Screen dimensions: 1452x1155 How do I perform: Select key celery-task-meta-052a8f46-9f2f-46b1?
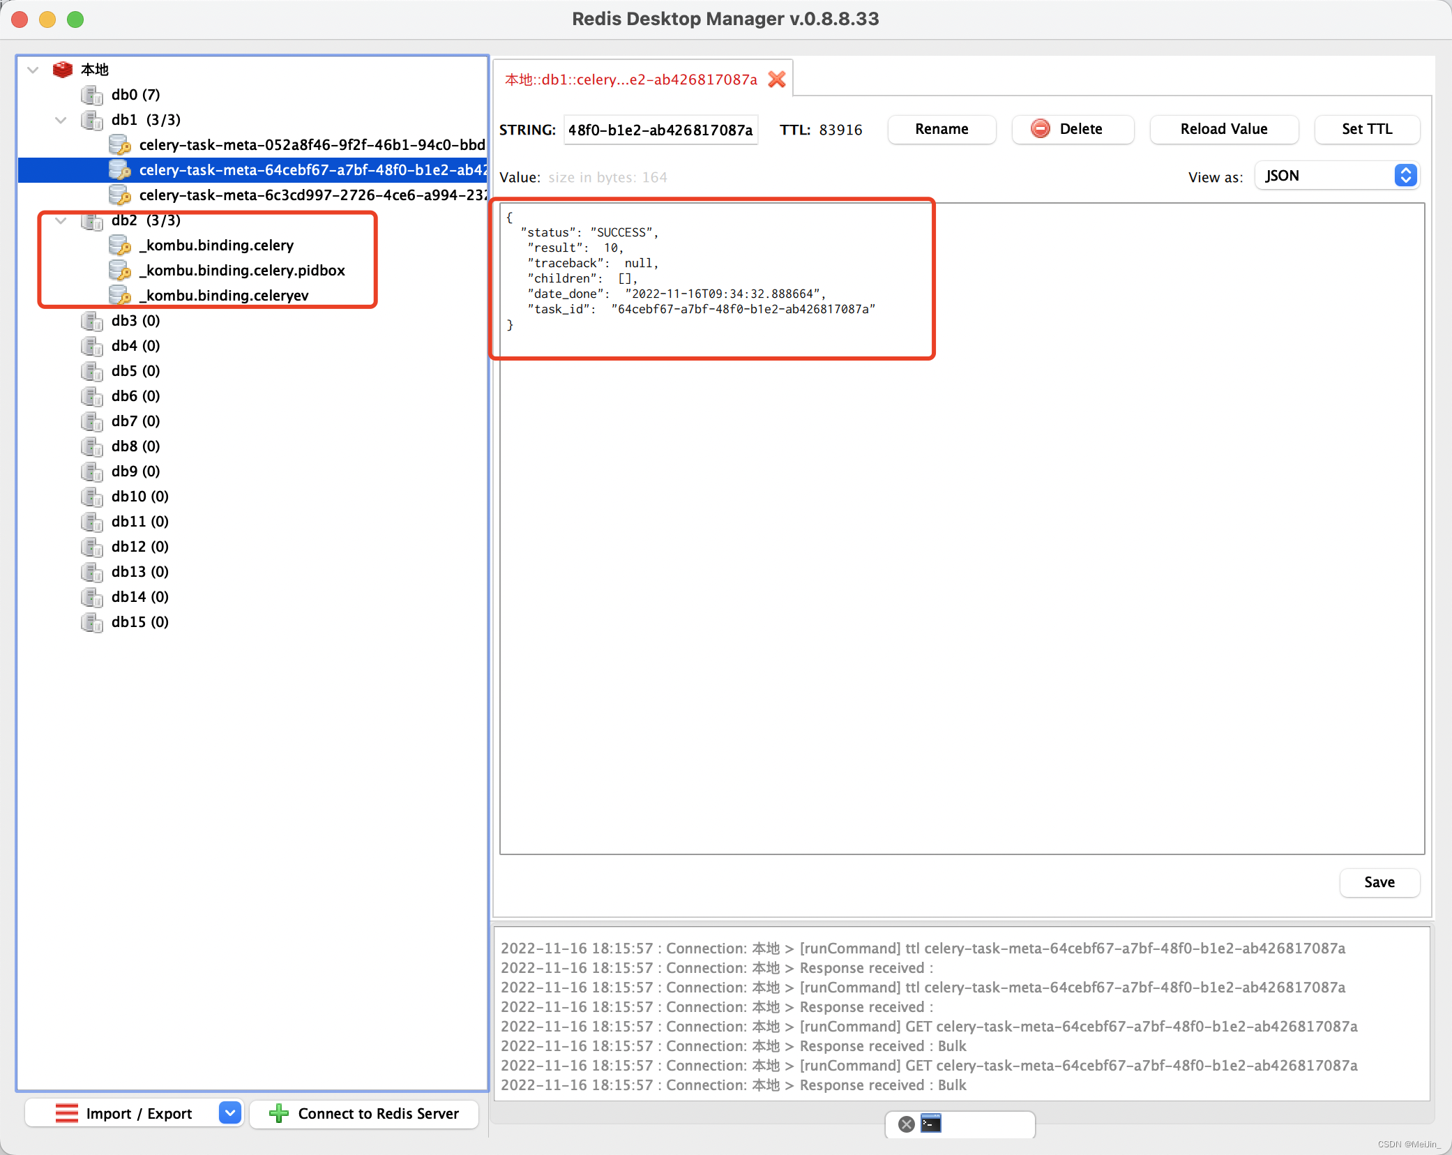(312, 144)
